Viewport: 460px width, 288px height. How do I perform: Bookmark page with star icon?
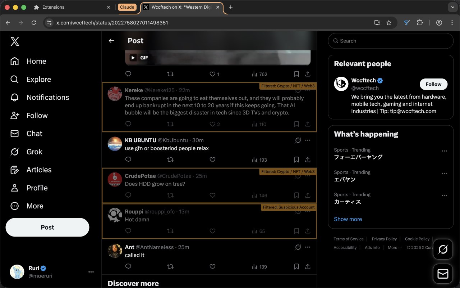click(x=388, y=23)
